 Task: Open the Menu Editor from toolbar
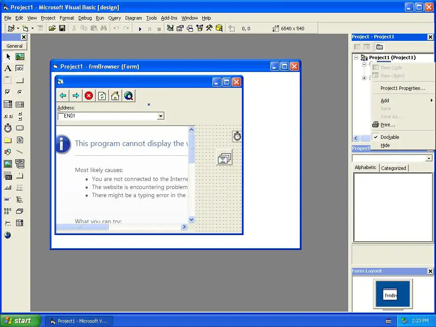click(40, 29)
